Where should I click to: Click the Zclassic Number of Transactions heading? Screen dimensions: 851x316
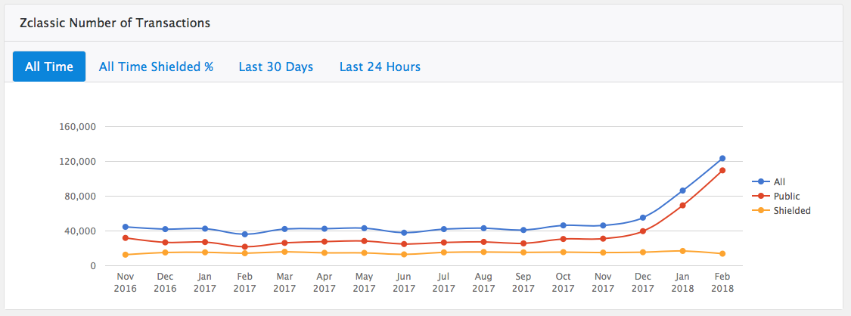tap(115, 23)
